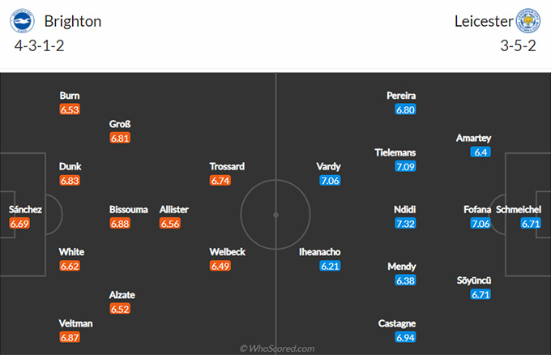Click Bissouma's 6.88 rating badge

tap(120, 224)
